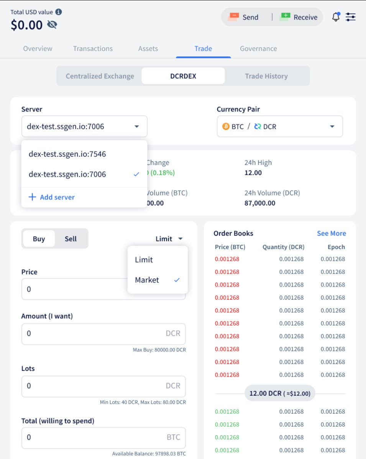Image resolution: width=366 pixels, height=459 pixels.
Task: Click Available Balance: 97898.03 BTC text
Action: [149, 454]
